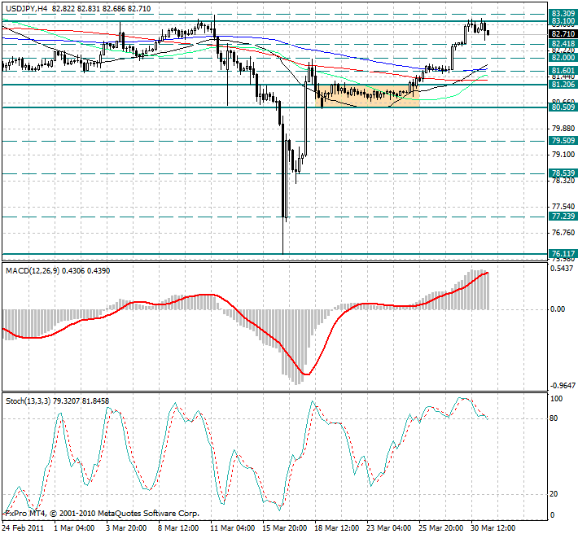Click the 1 Mar 04:00 time label
The width and height of the screenshot is (578, 534).
tap(74, 528)
